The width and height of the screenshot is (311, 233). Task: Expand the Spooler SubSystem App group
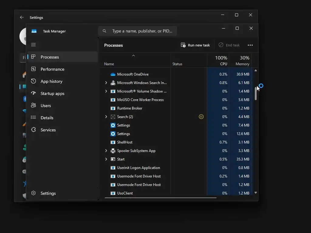coord(106,151)
